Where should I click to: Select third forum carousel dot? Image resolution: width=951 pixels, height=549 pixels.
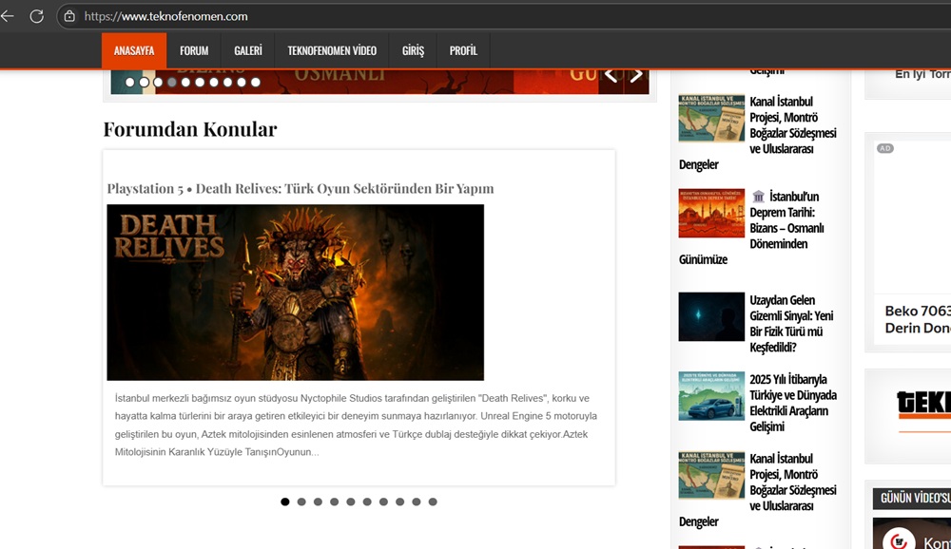pos(318,502)
